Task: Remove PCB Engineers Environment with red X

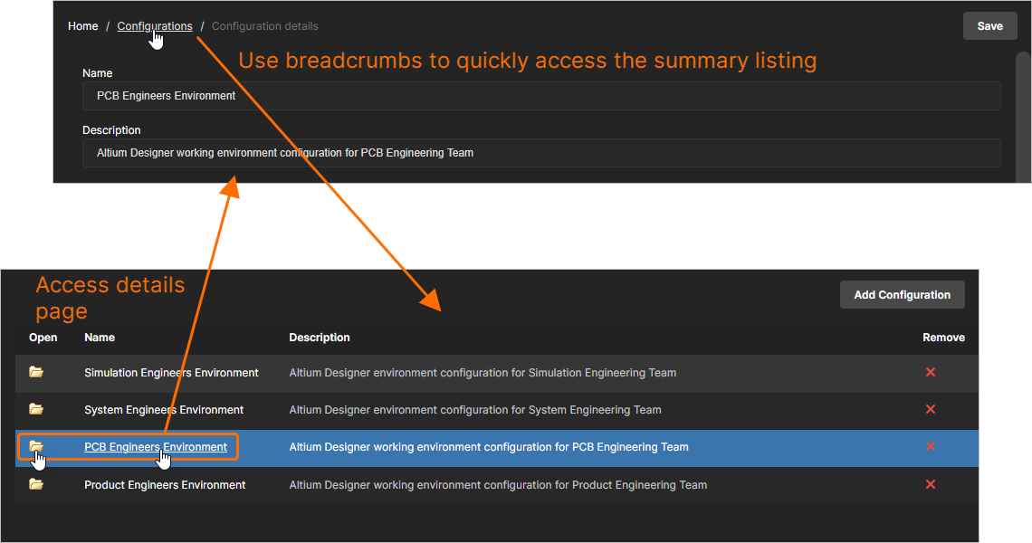Action: click(931, 447)
